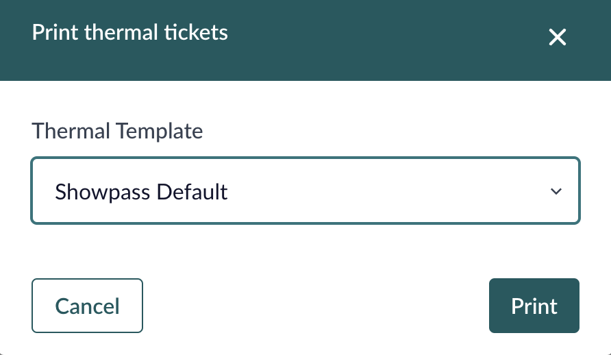Send thermal tickets to printer via Print

point(534,306)
